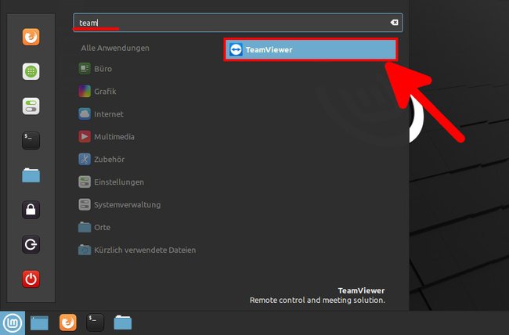
Task: Open Software Manager in the favorites sidebar
Action: (31, 71)
